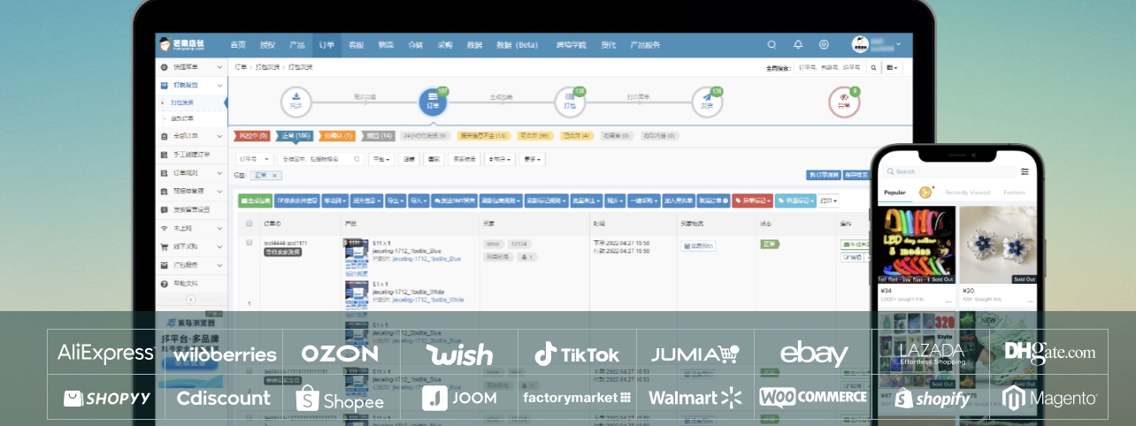The width and height of the screenshot is (1136, 426).
Task: Select the 发货 paper plane circle step
Action: coord(706,102)
